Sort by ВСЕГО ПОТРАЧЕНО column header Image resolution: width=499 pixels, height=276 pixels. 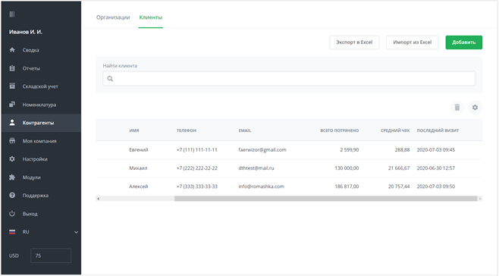tap(340, 130)
